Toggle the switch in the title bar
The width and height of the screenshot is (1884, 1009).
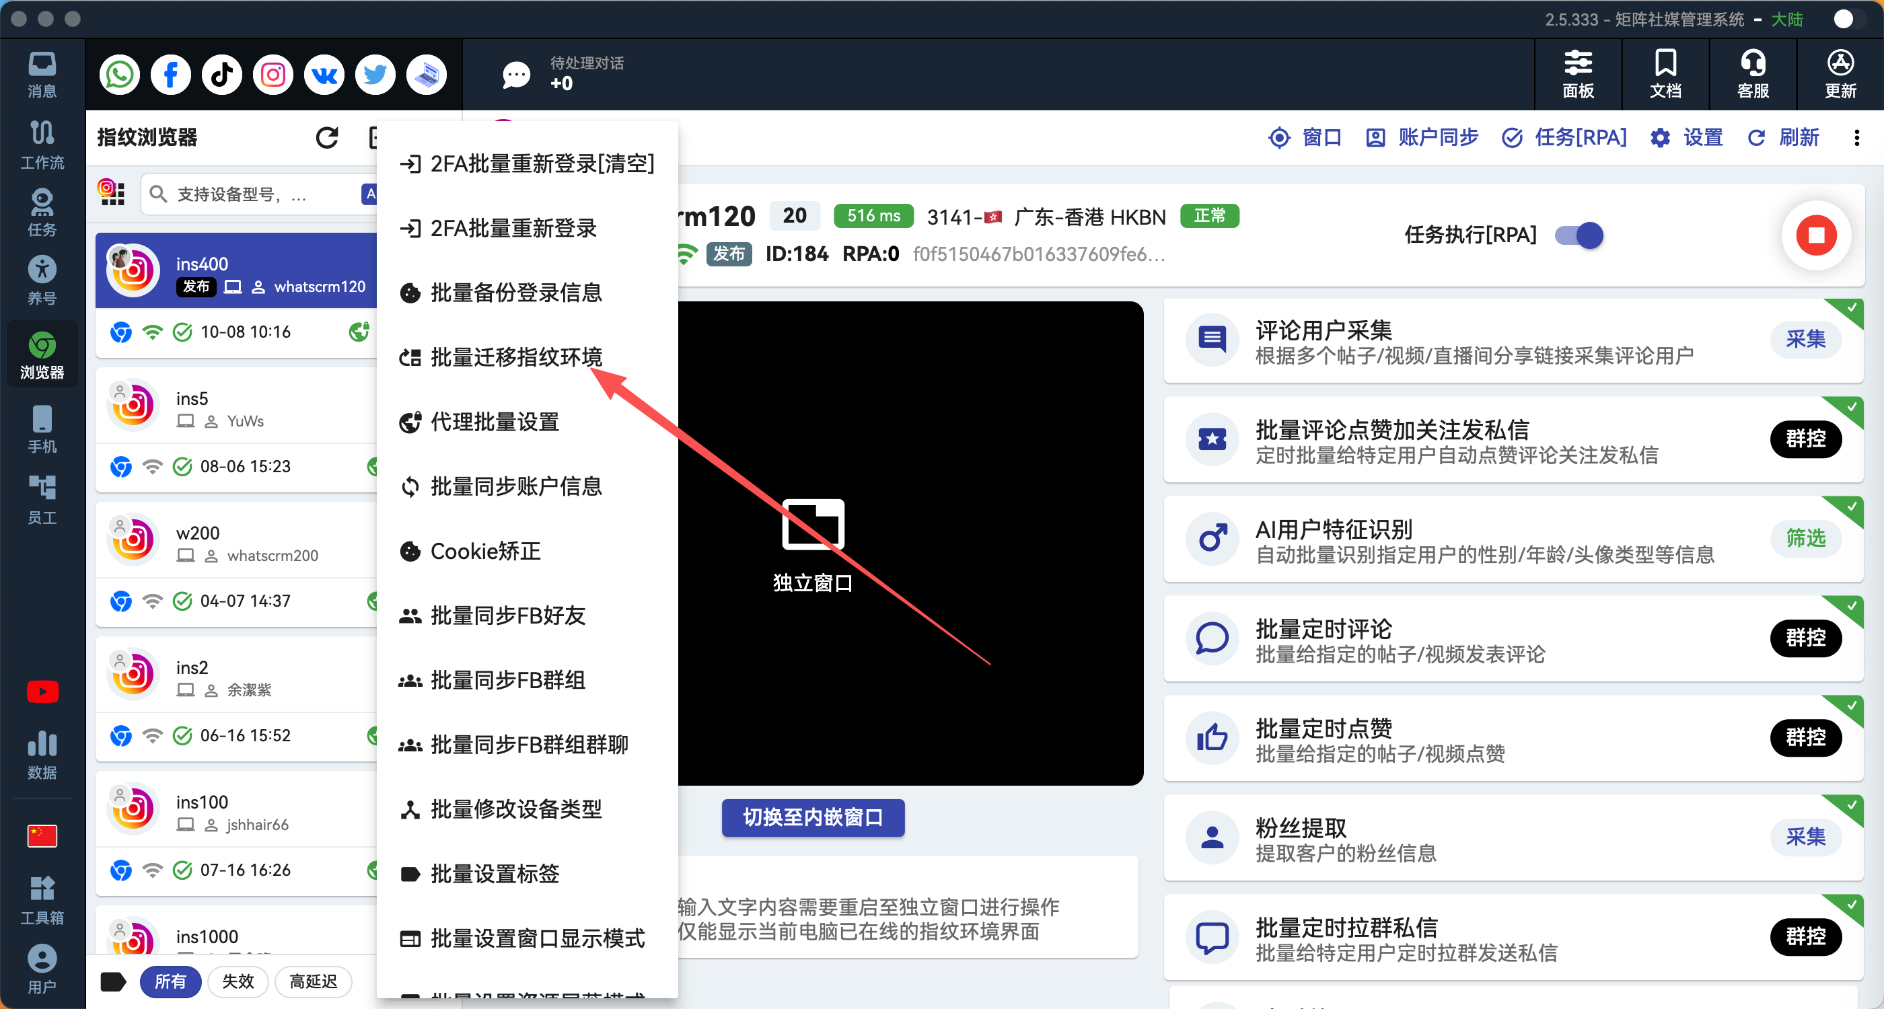[x=1848, y=19]
